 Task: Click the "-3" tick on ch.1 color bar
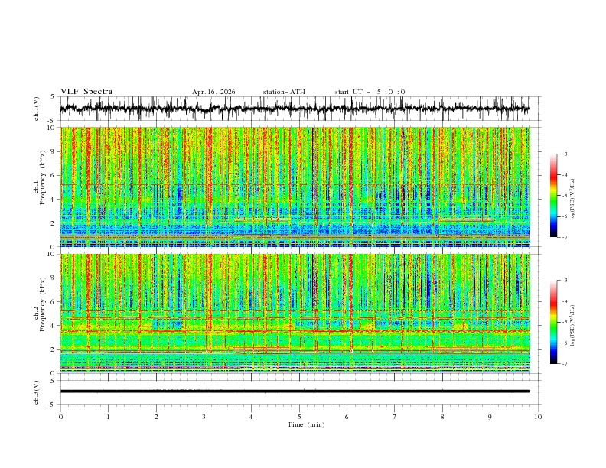[565, 154]
